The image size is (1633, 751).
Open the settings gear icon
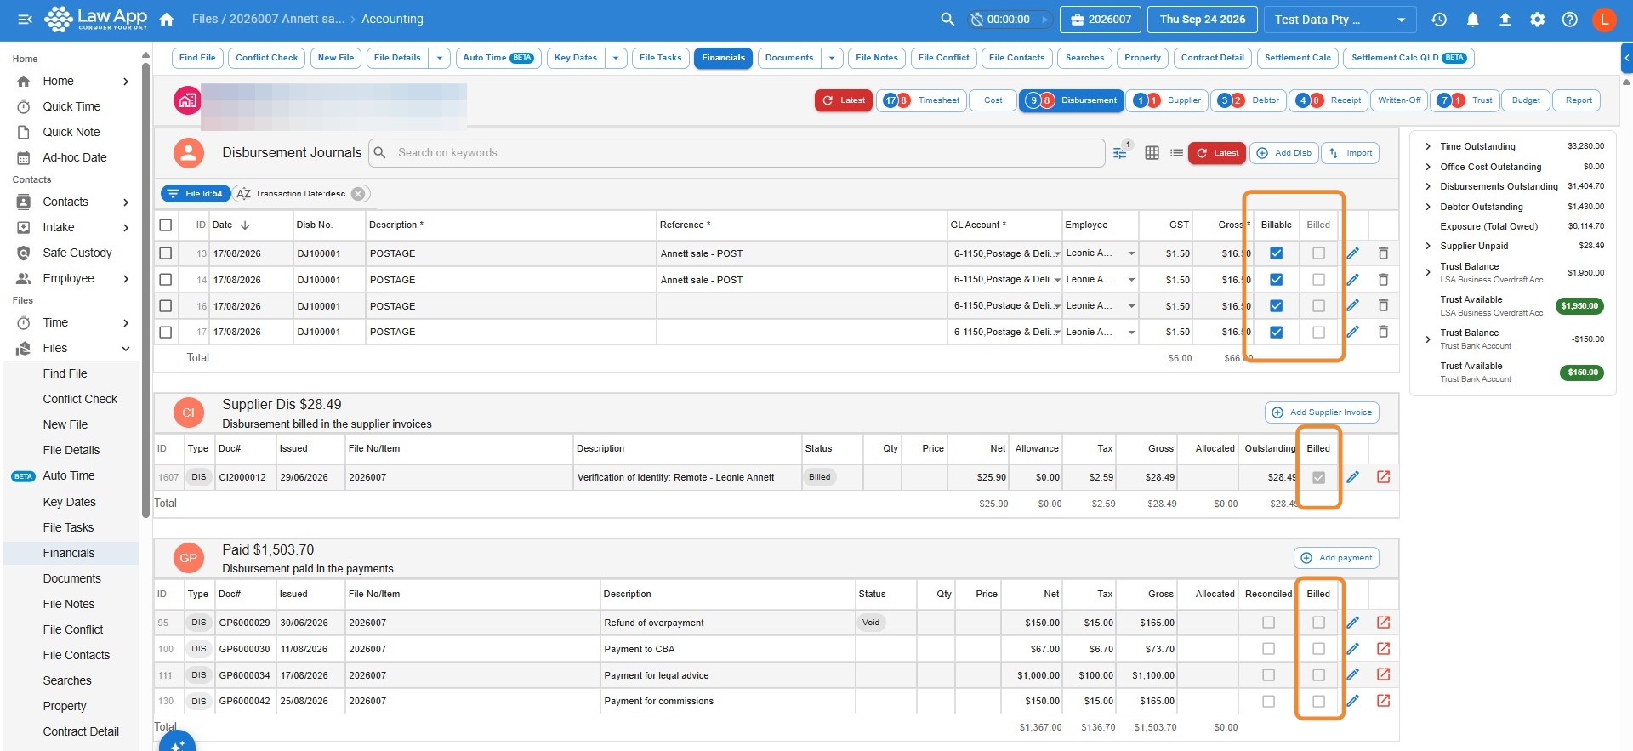pos(1537,19)
